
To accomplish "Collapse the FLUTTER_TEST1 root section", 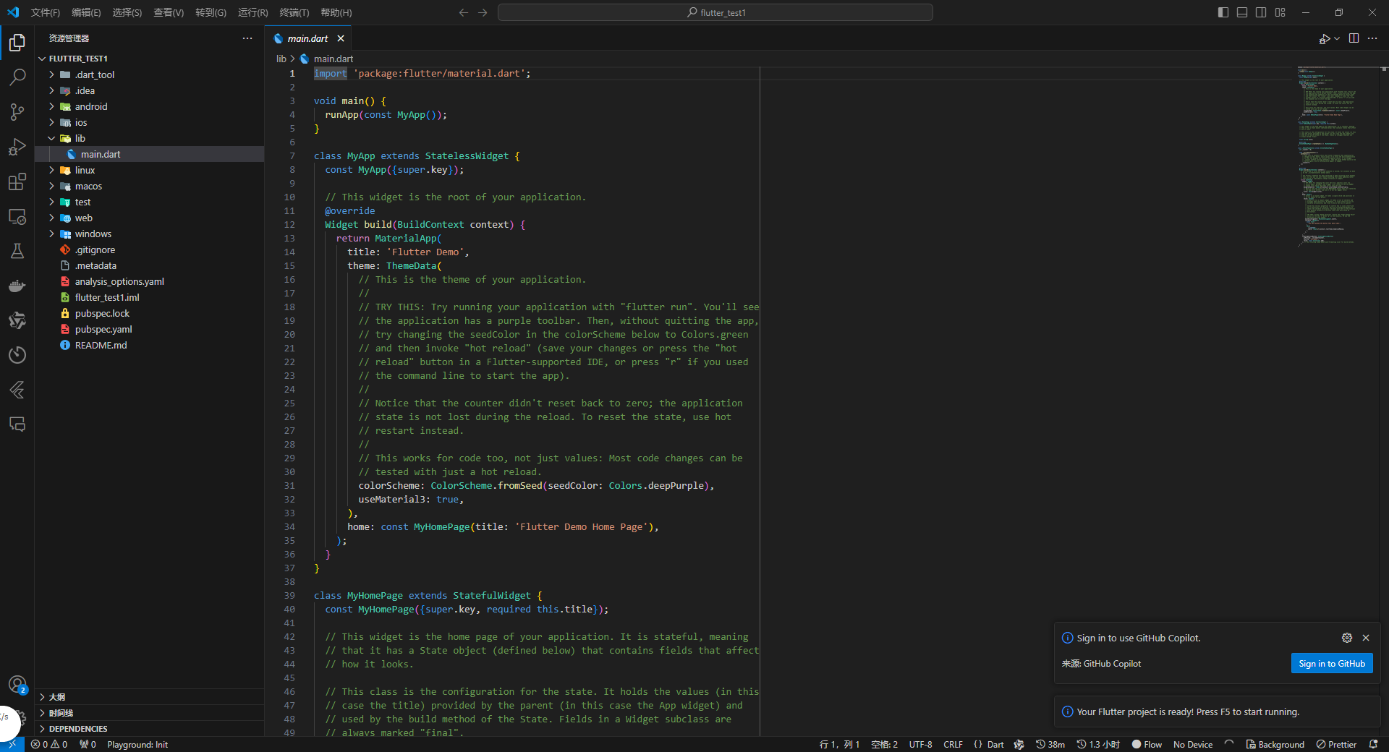I will 149,59.
